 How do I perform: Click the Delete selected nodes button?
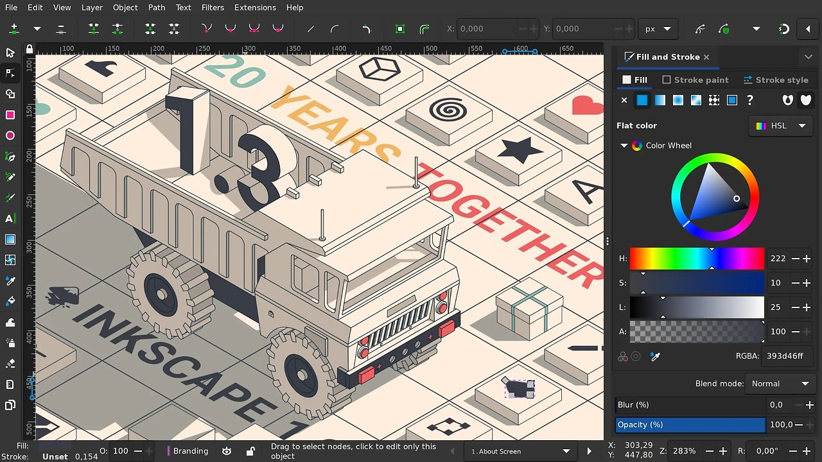tap(61, 29)
